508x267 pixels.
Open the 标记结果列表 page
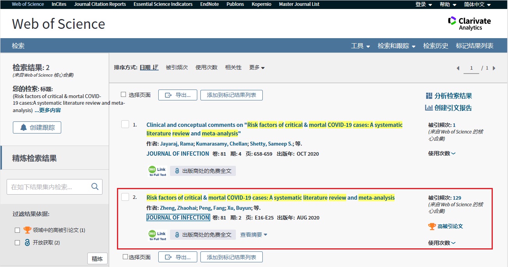474,46
